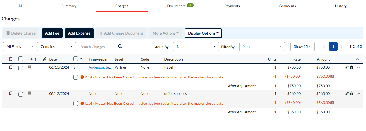Image resolution: width=366 pixels, height=131 pixels.
Task: Click the book icon on the 06/12/2024 row
Action: [30, 93]
